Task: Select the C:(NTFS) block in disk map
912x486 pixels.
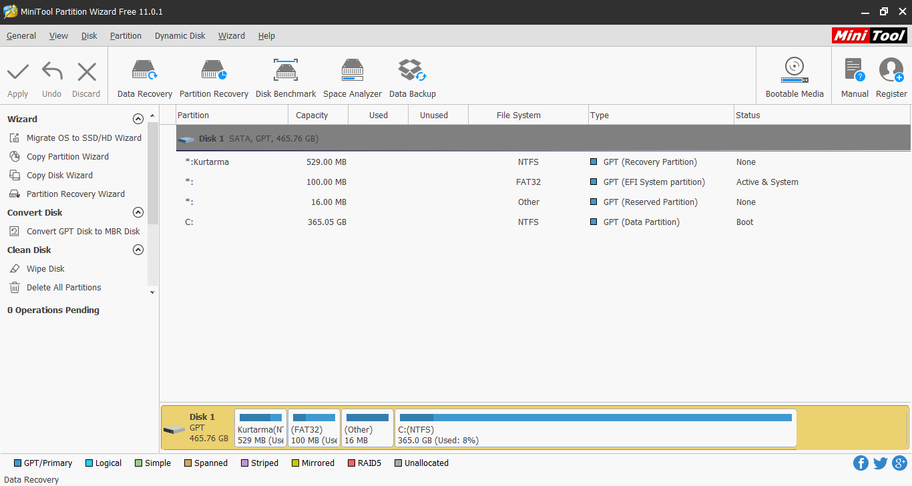Action: coord(596,428)
